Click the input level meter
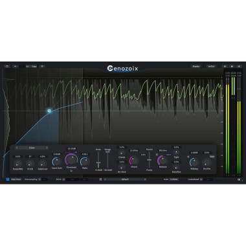This screenshot has width=246, height=246. [x=227, y=125]
